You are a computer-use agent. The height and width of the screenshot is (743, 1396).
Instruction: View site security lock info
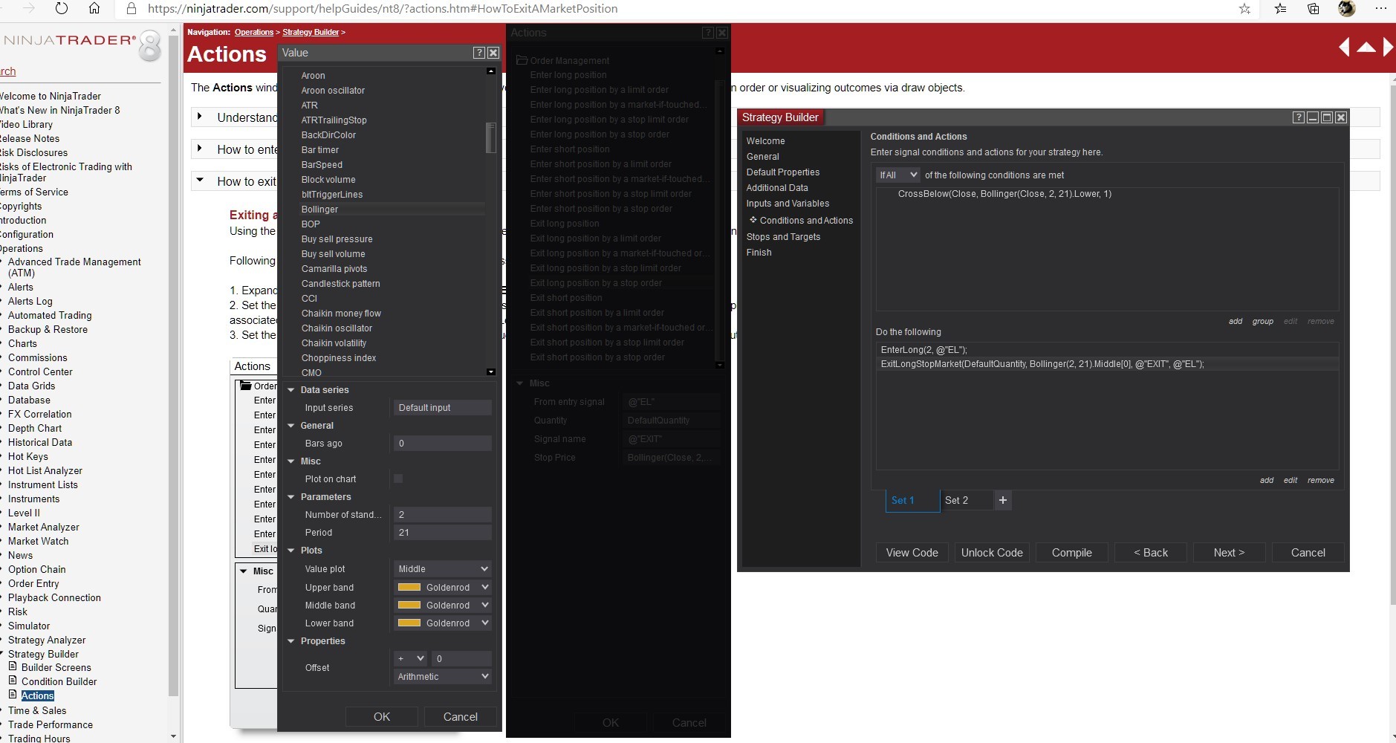[132, 9]
